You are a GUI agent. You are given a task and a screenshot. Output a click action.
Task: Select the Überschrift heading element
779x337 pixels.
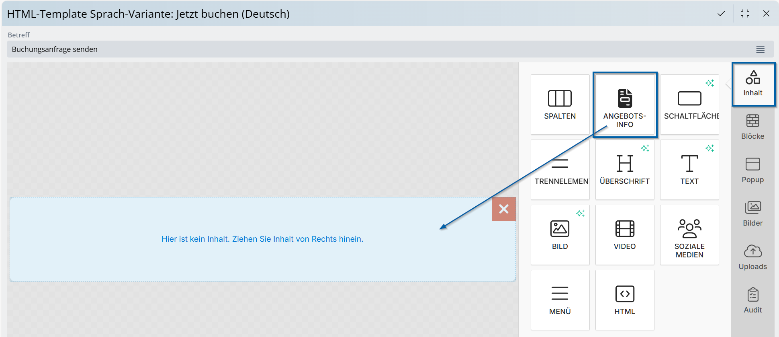(624, 170)
